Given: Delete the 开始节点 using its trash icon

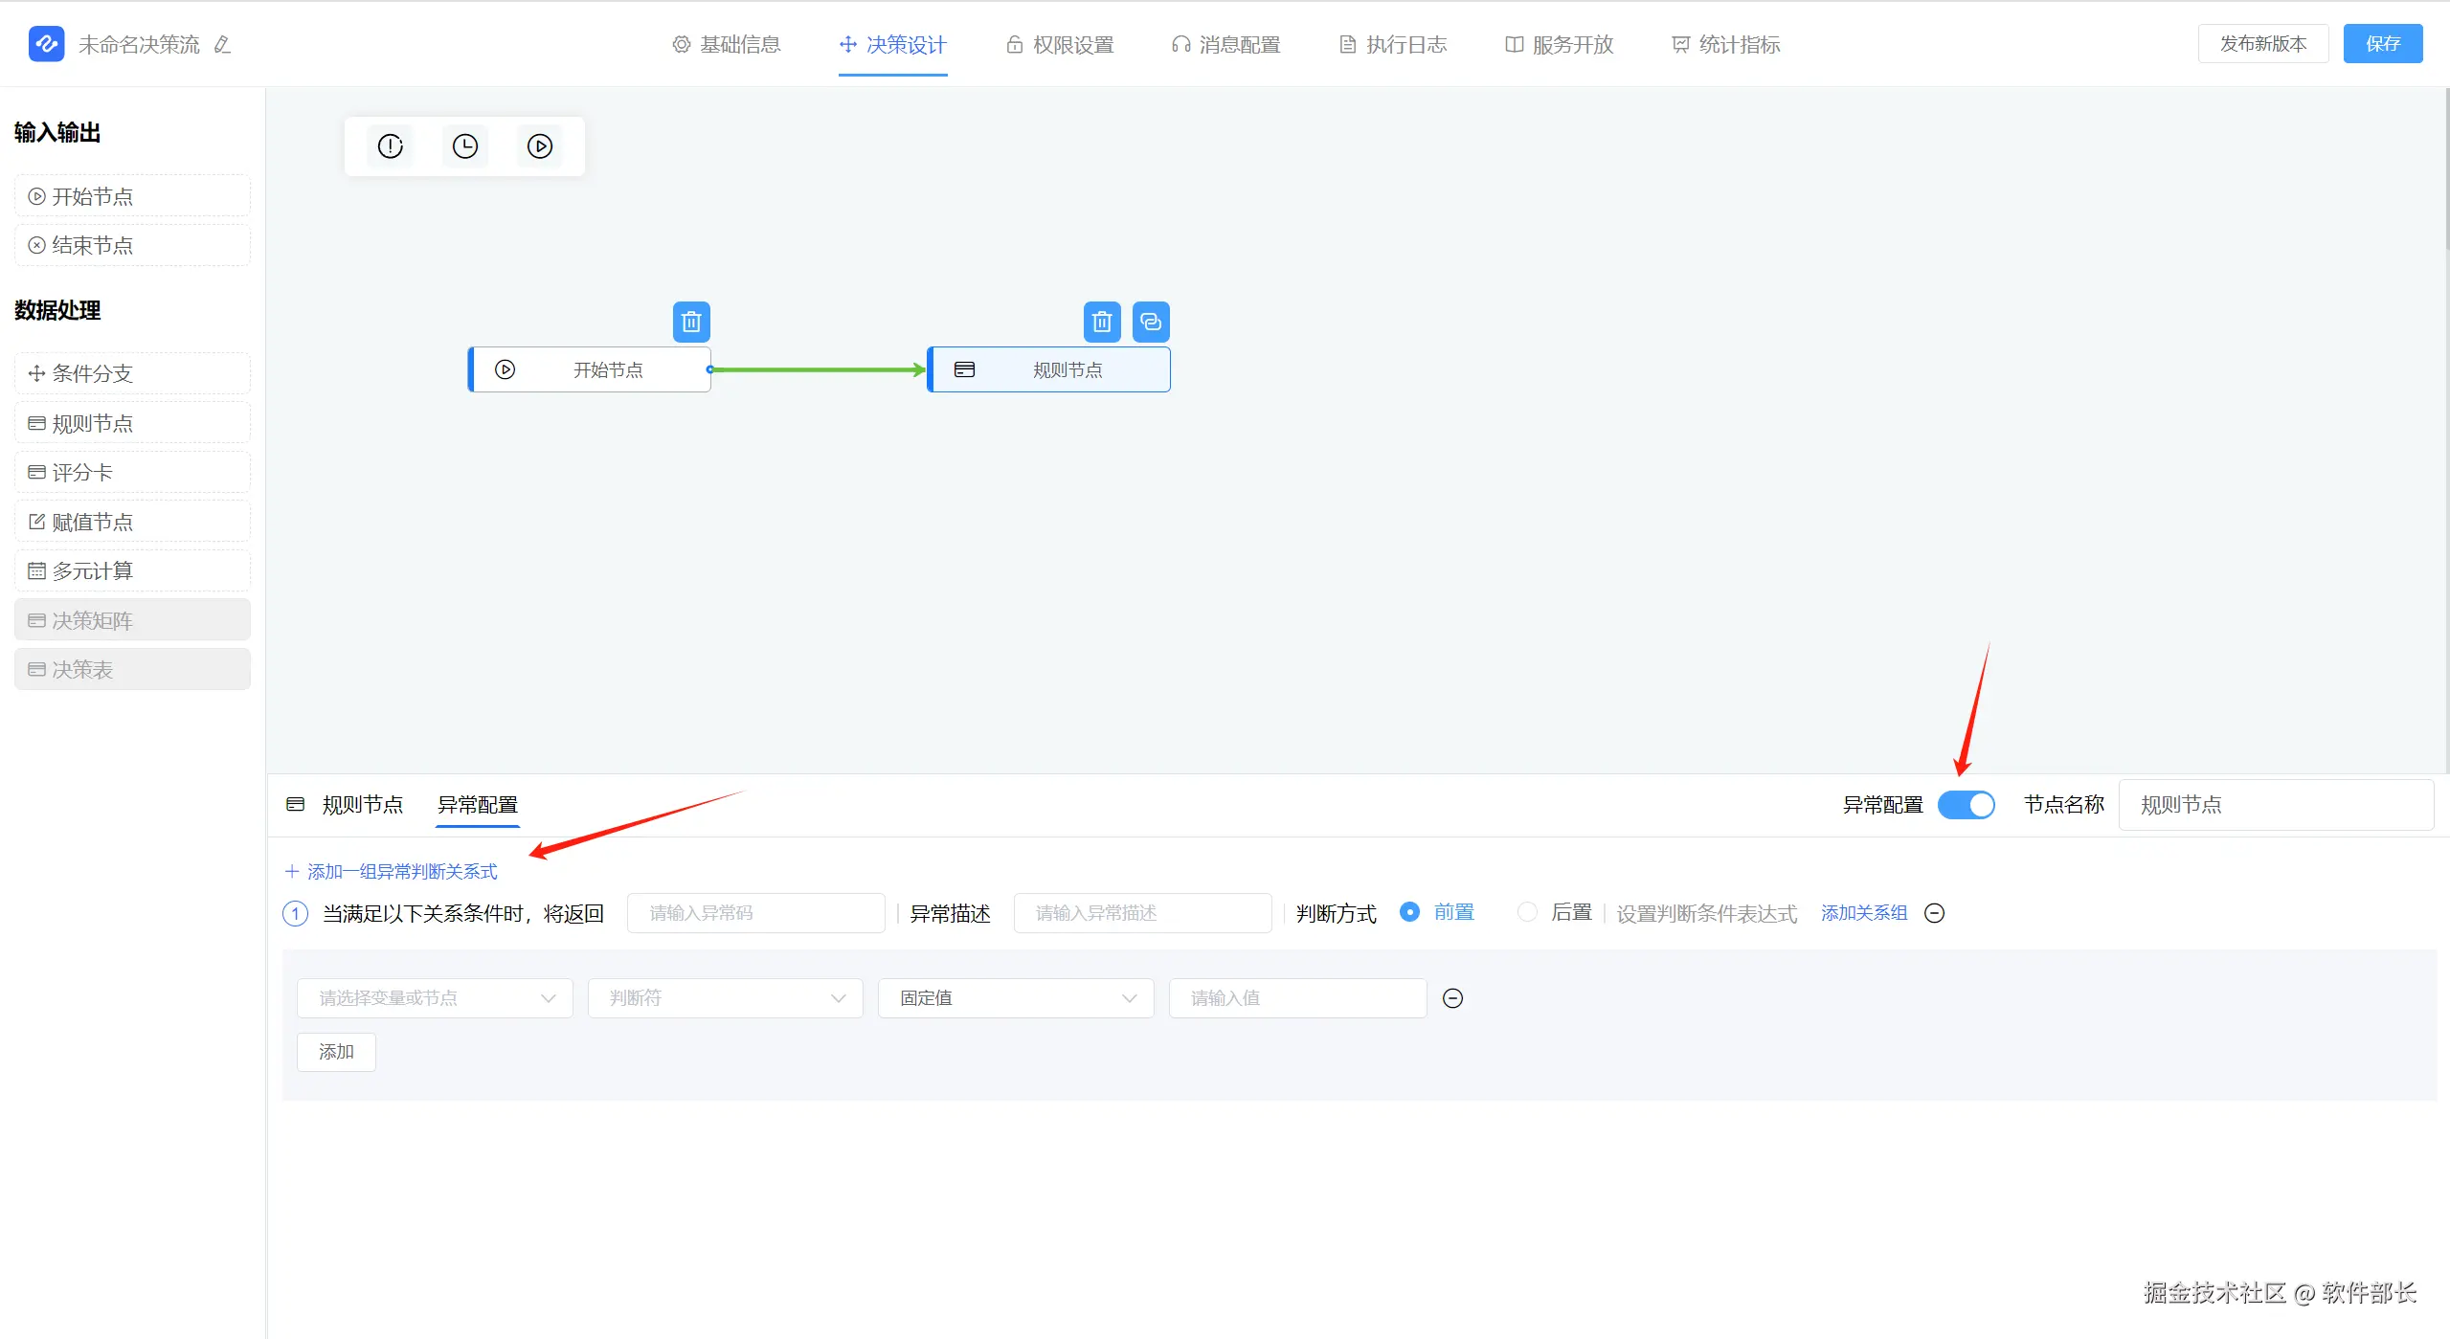Looking at the screenshot, I should 691,323.
